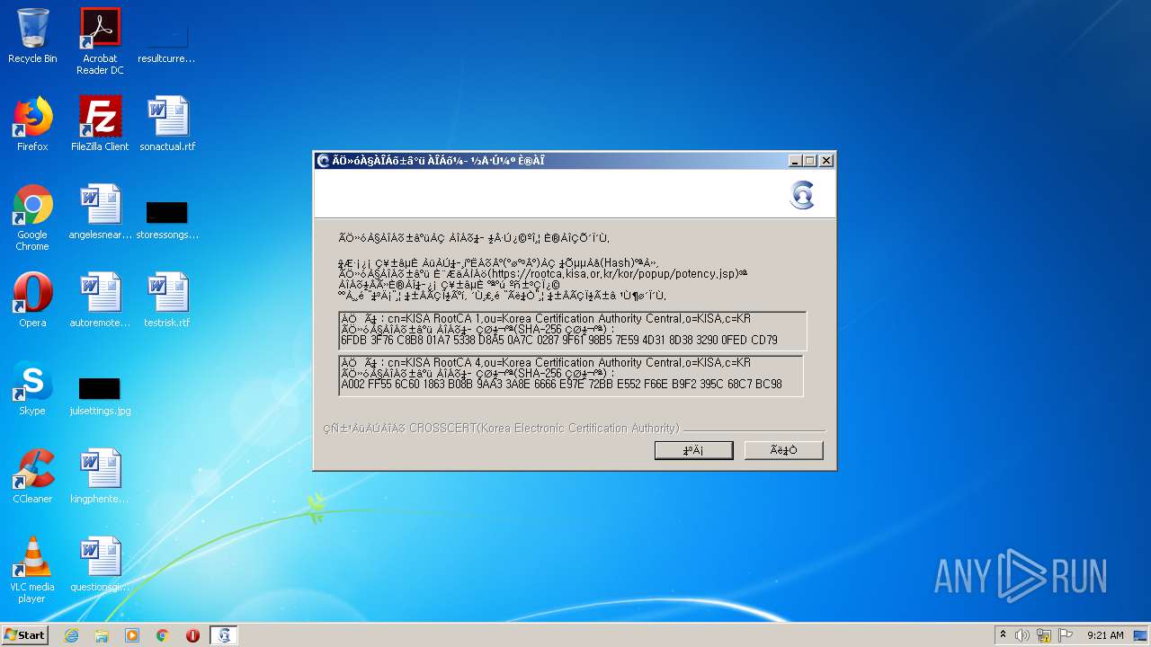Minimize the certificate dialog window
Viewport: 1151px width, 647px height.
pos(795,161)
